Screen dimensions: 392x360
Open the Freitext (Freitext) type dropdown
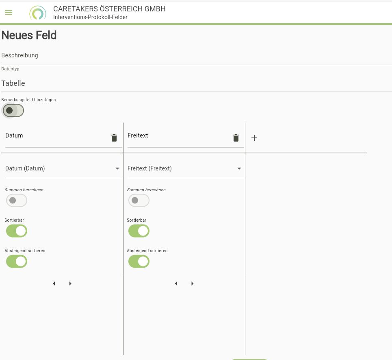pyautogui.click(x=185, y=168)
